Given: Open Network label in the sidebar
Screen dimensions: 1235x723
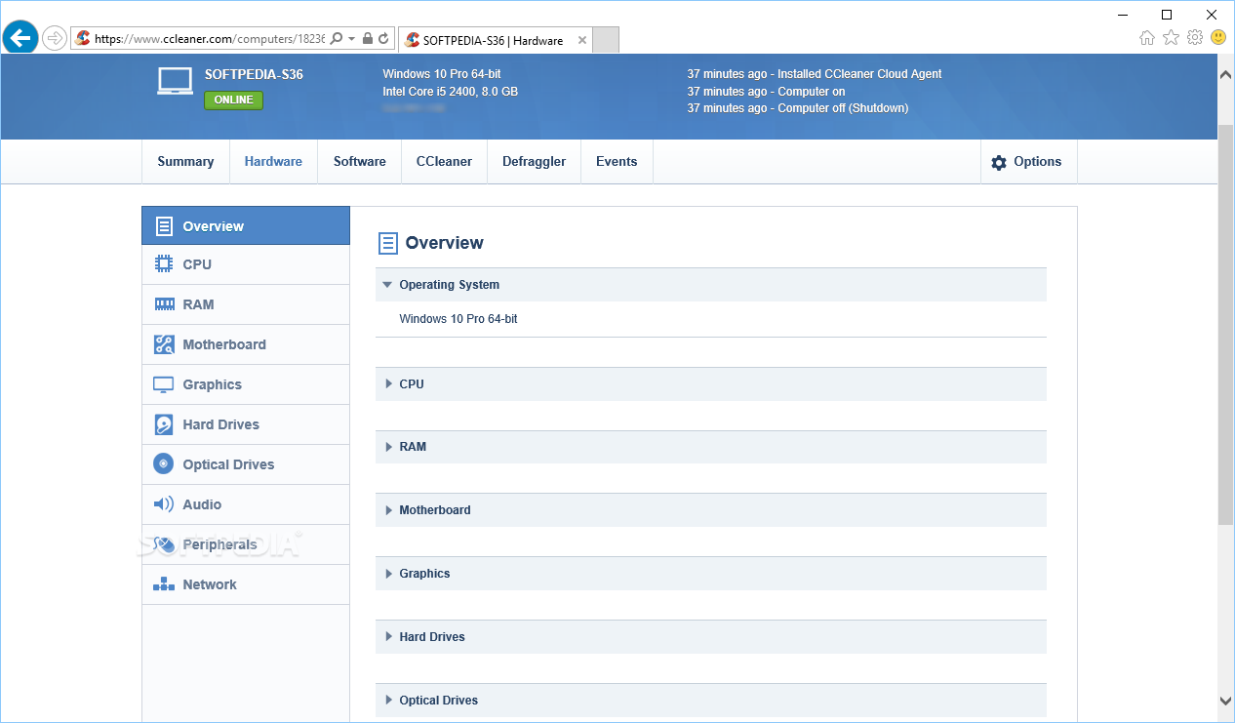Looking at the screenshot, I should click(x=210, y=584).
